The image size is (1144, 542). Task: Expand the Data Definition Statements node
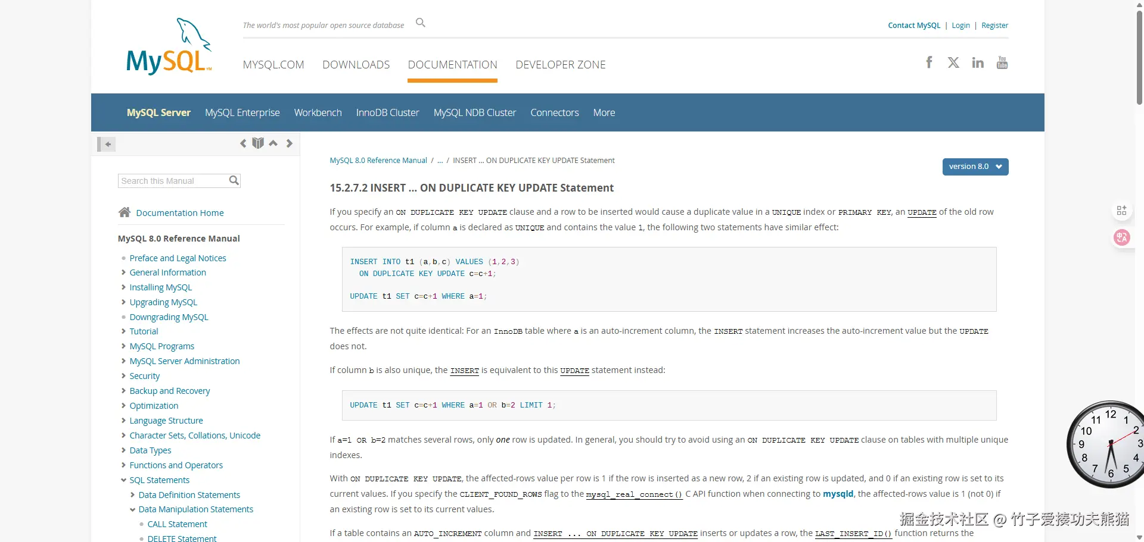[x=132, y=495]
